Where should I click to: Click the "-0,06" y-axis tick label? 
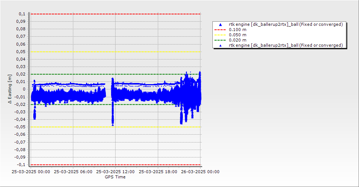click(20, 135)
